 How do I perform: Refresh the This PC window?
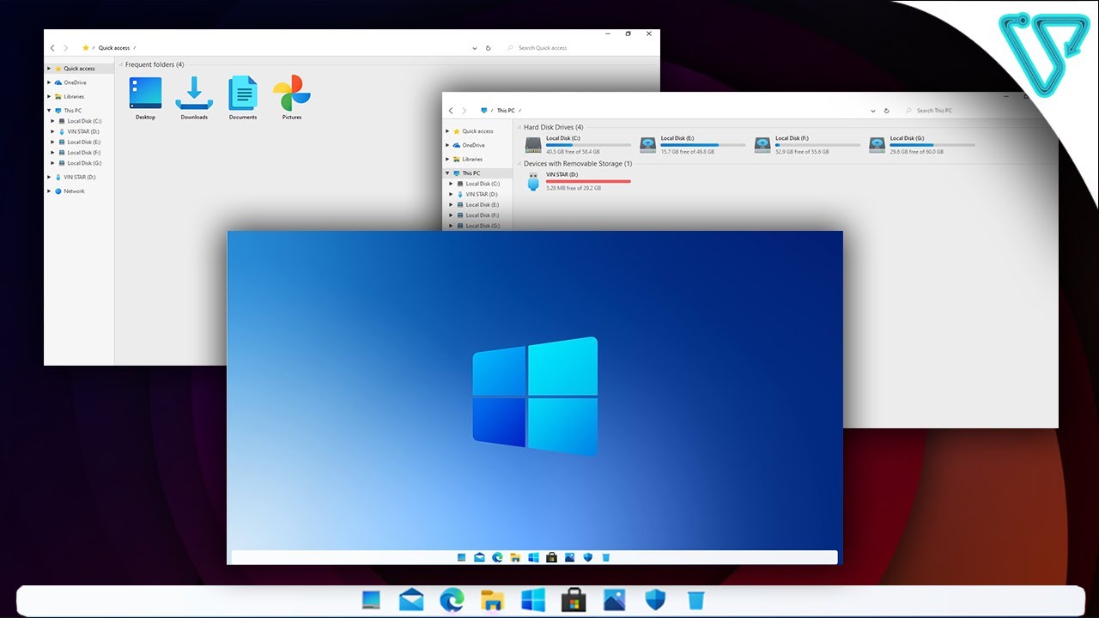coord(887,111)
